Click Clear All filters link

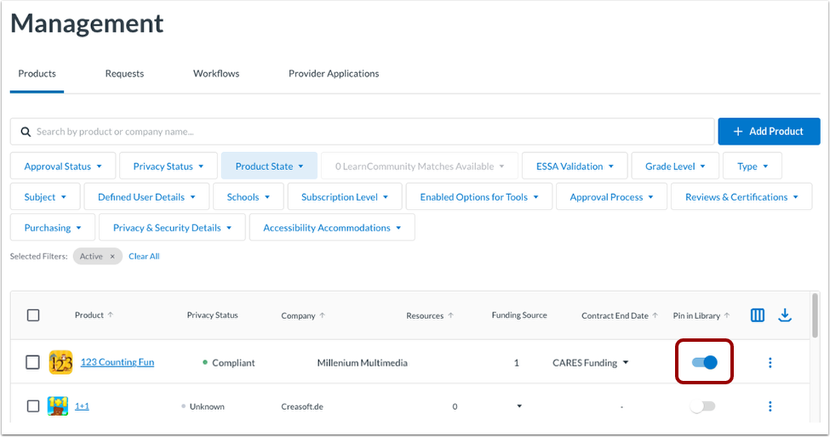[x=144, y=256]
